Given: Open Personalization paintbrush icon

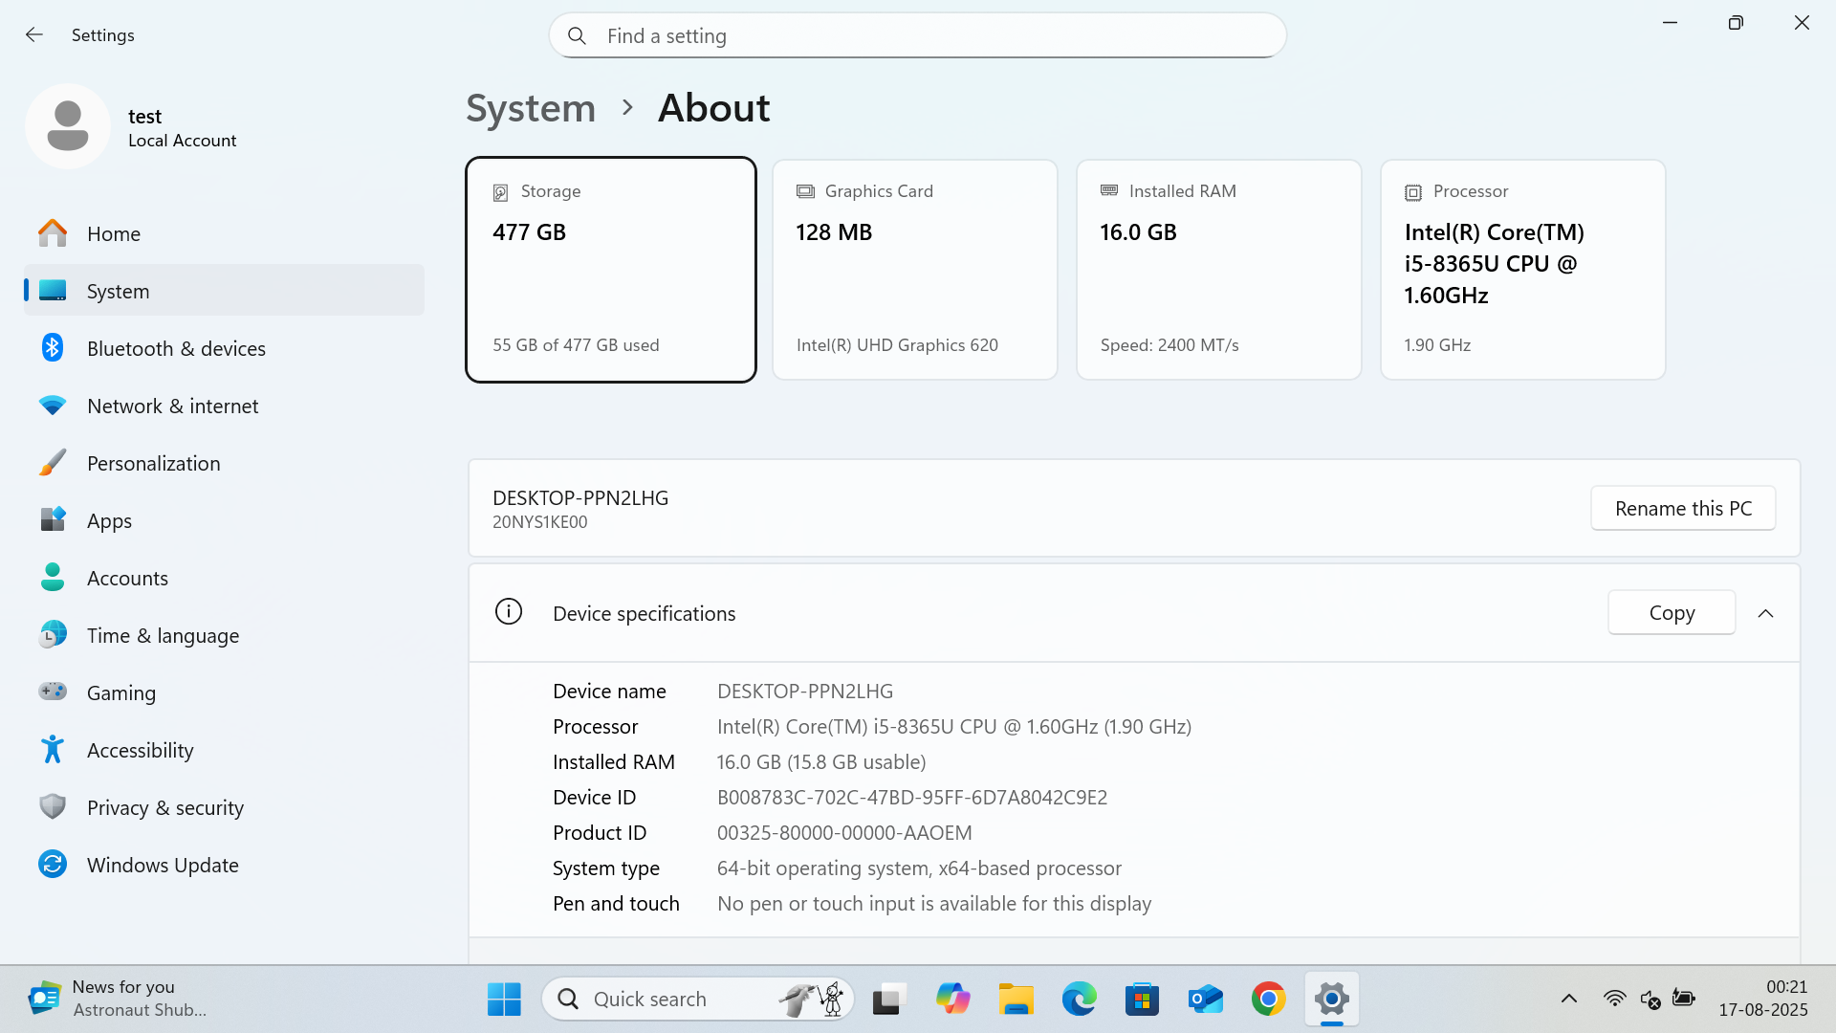Looking at the screenshot, I should point(53,463).
